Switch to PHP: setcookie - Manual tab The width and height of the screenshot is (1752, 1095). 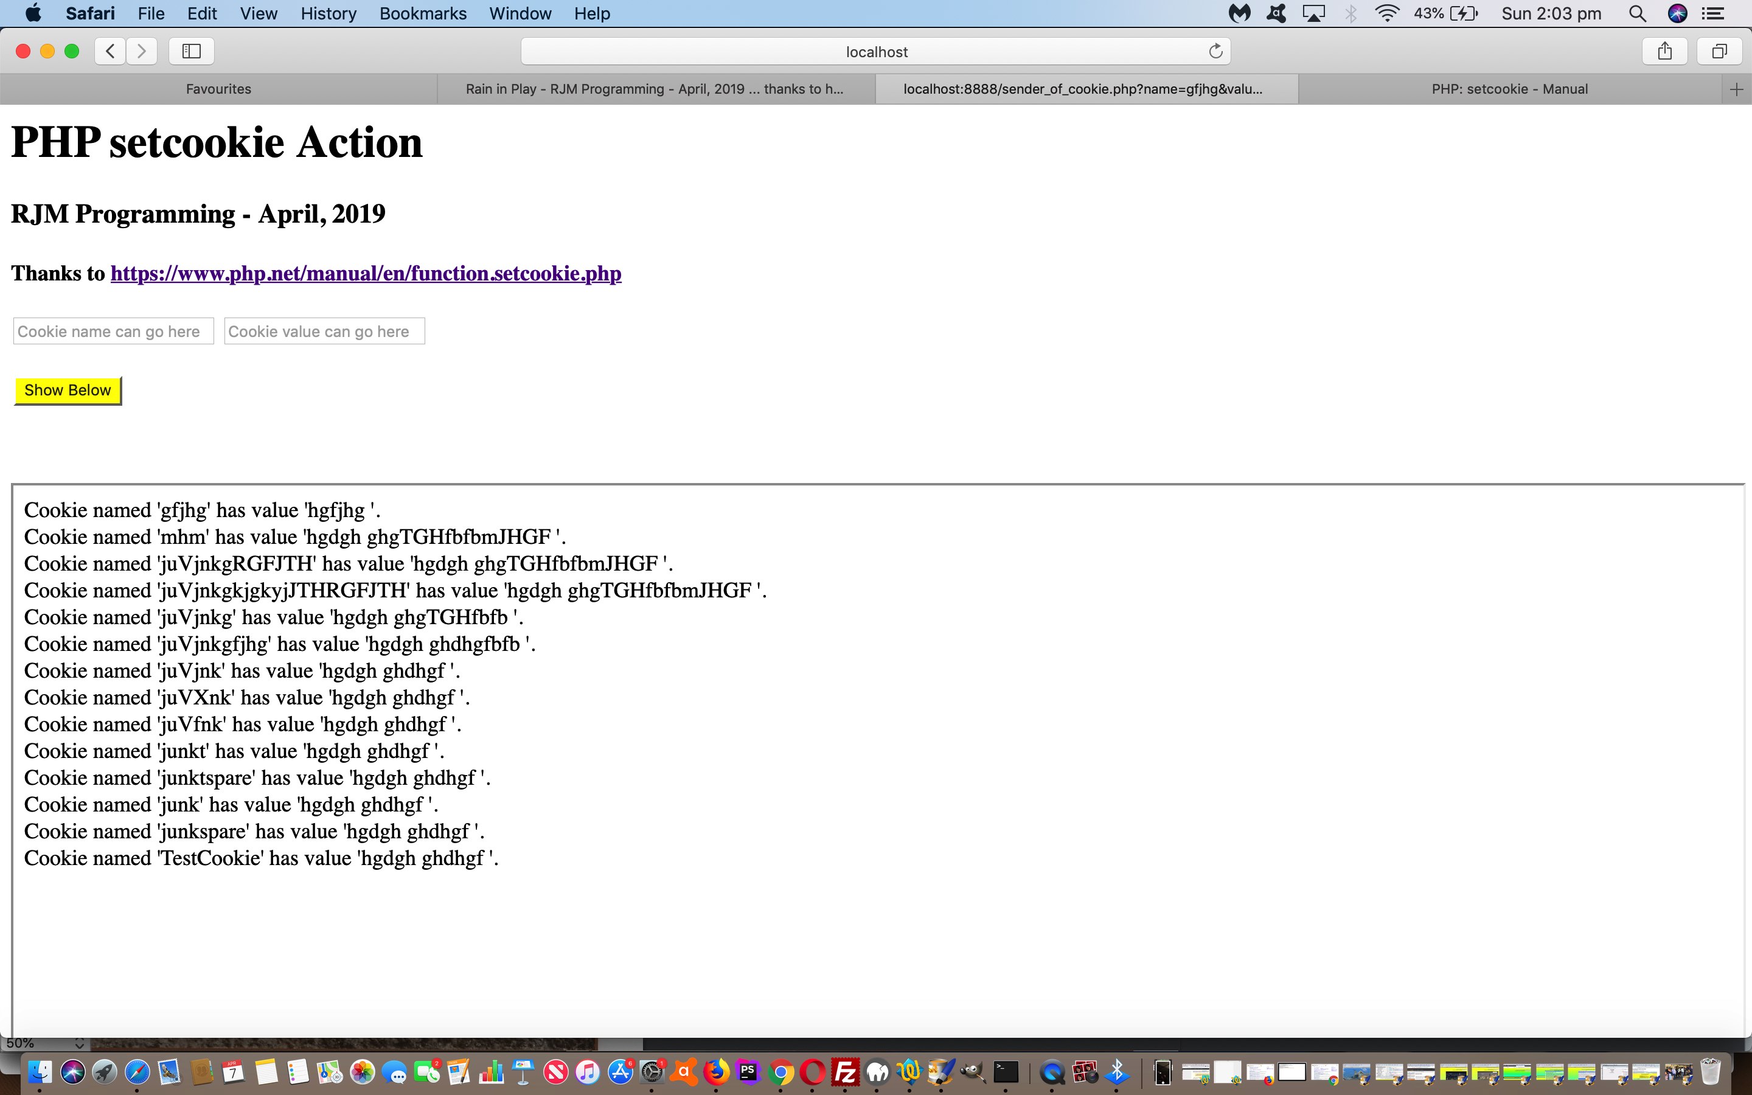[x=1509, y=89]
